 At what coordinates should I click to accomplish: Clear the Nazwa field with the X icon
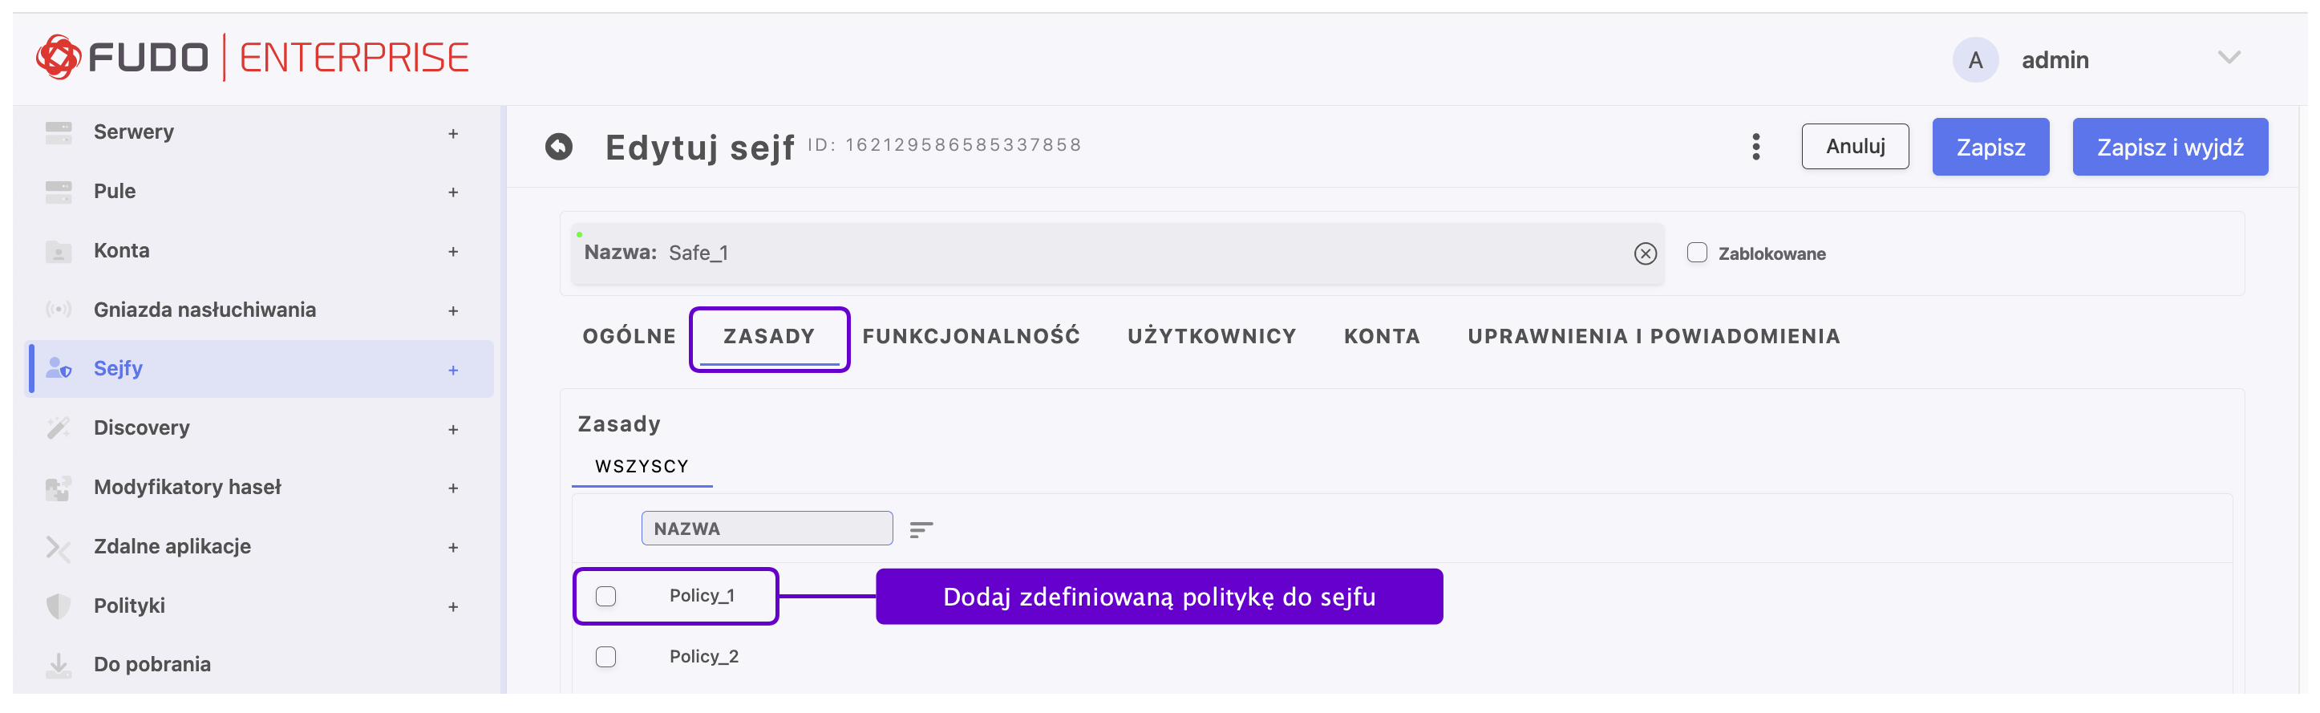[x=1645, y=254]
